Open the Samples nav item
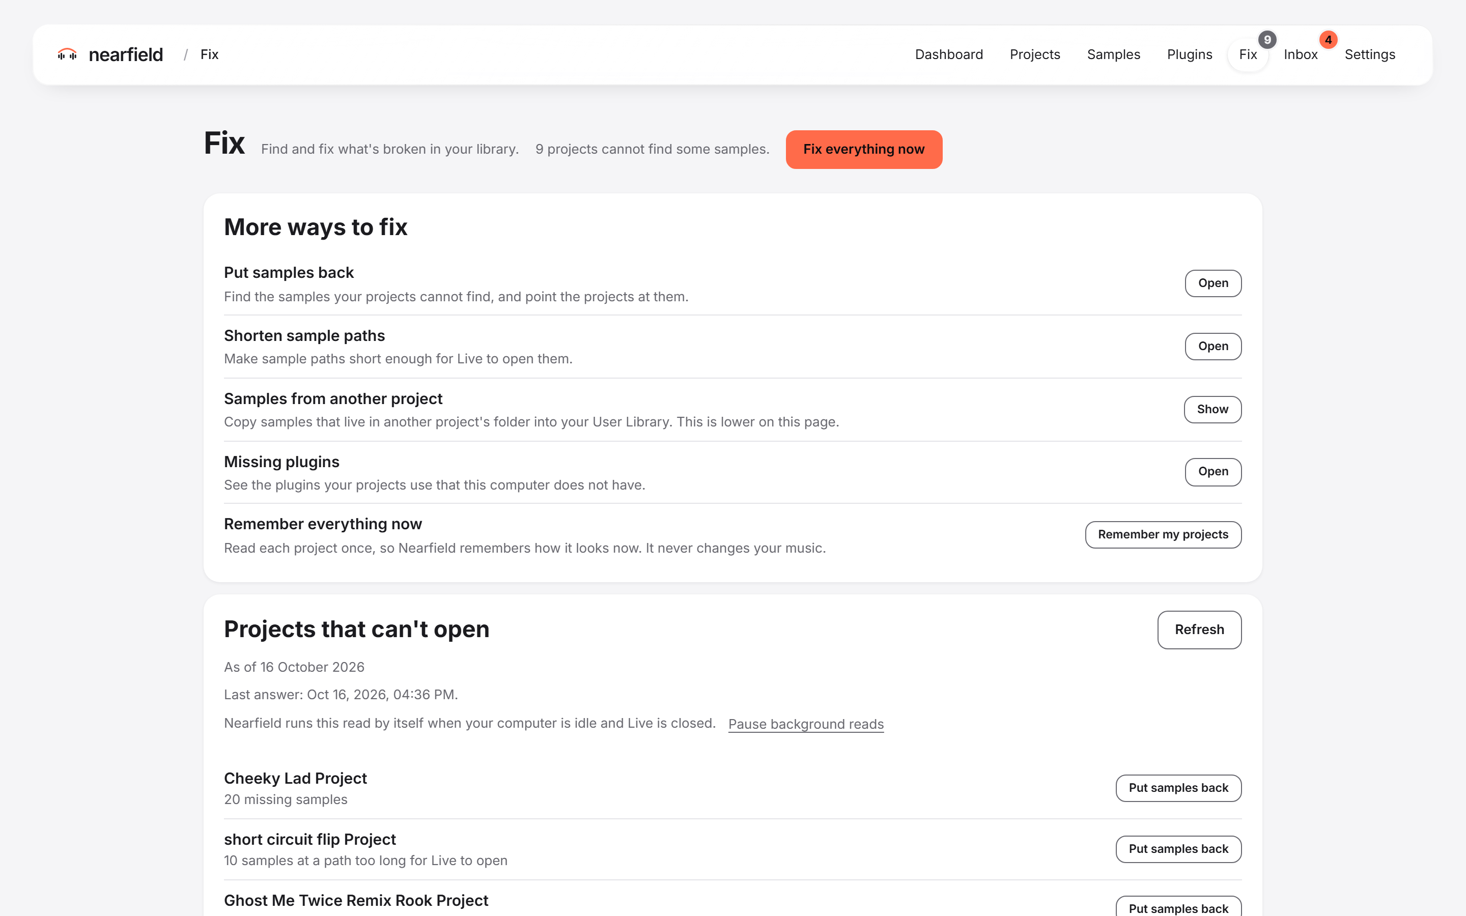Viewport: 1466px width, 916px height. [1113, 54]
